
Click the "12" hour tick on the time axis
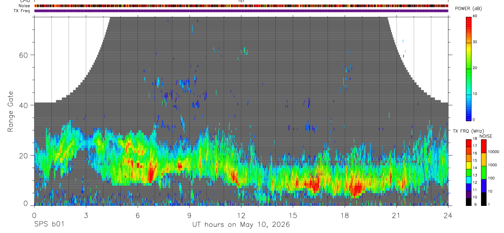241,215
